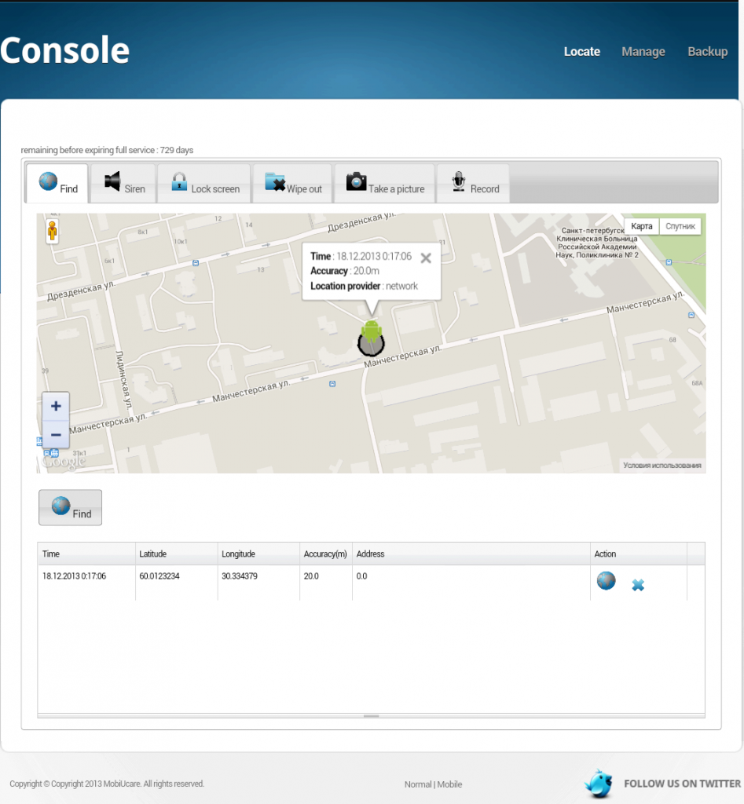The image size is (744, 804).
Task: Open the Take a picture tab
Action: click(385, 184)
